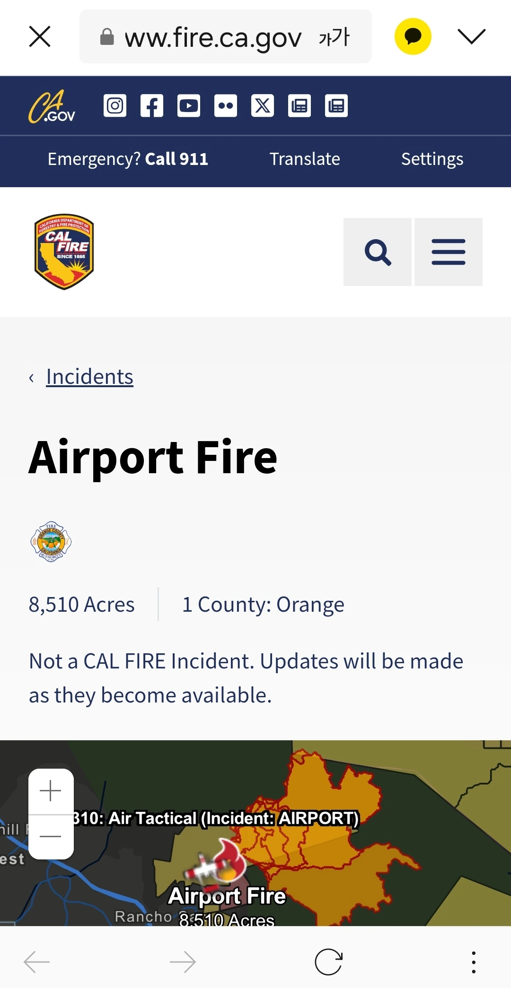Open the hamburger navigation menu
Screen dimensions: 511x988
coord(449,252)
